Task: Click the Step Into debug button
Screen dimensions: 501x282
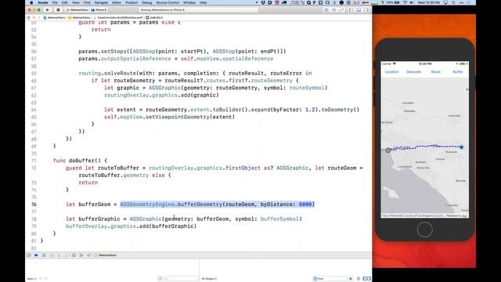Action: pos(59,255)
